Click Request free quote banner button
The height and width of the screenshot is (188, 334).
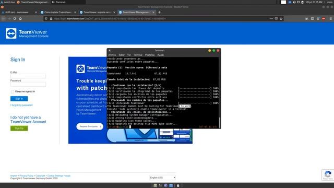click(90, 126)
